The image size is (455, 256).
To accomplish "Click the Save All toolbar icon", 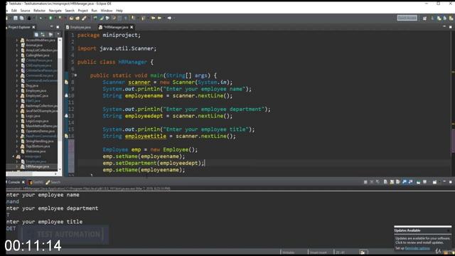I will (21, 18).
